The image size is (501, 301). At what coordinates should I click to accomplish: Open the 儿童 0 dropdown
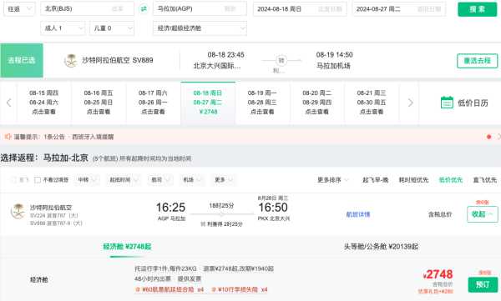point(112,28)
